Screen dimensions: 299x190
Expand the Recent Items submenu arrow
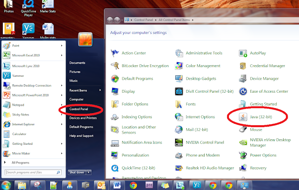(100, 90)
